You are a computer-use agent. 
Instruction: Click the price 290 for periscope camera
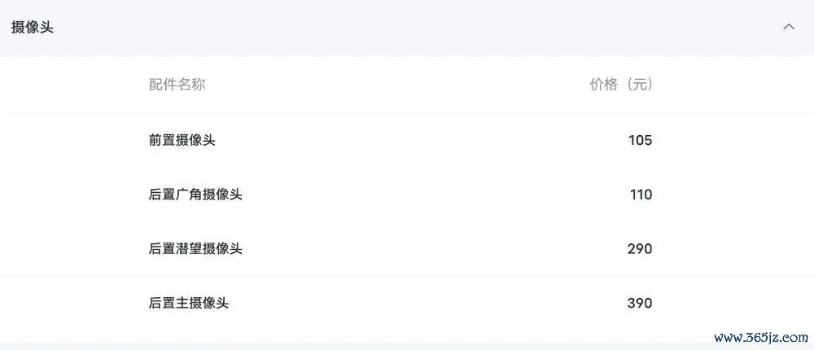(x=640, y=249)
